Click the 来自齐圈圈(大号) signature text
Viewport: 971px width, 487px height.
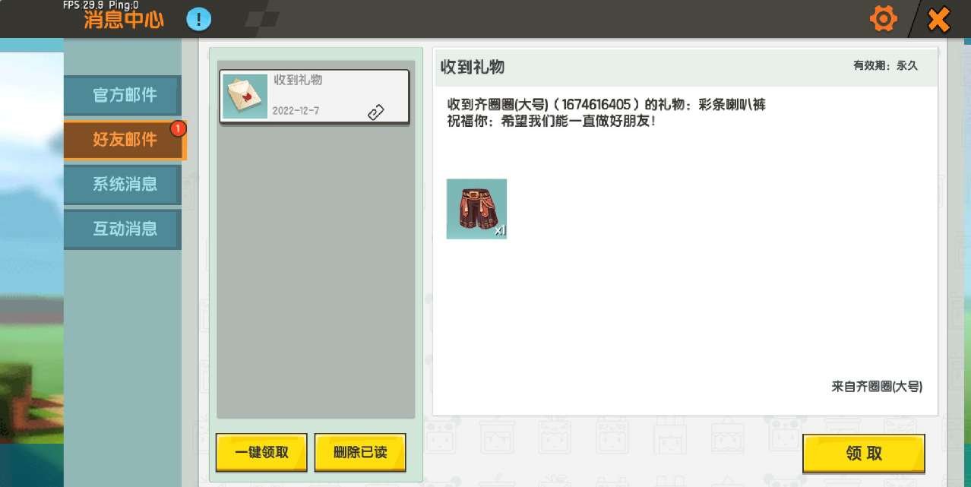pos(877,387)
